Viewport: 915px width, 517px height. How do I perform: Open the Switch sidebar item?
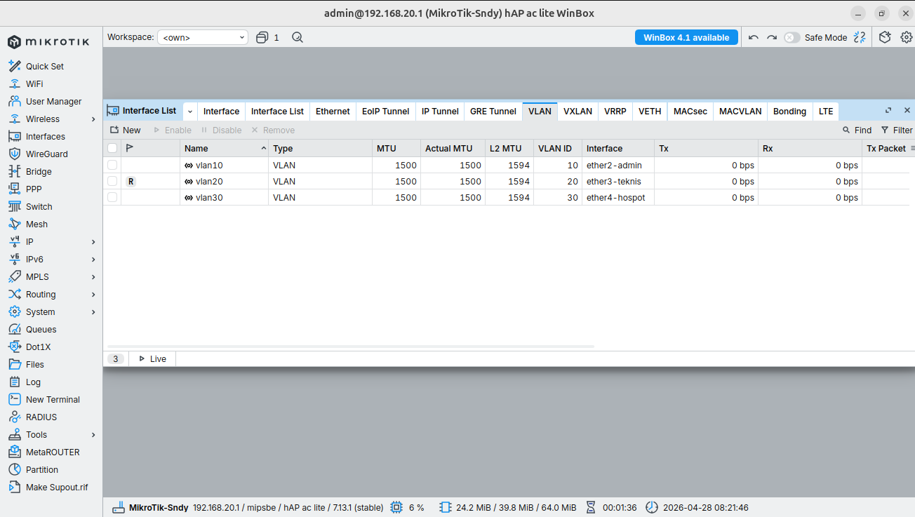tap(39, 206)
